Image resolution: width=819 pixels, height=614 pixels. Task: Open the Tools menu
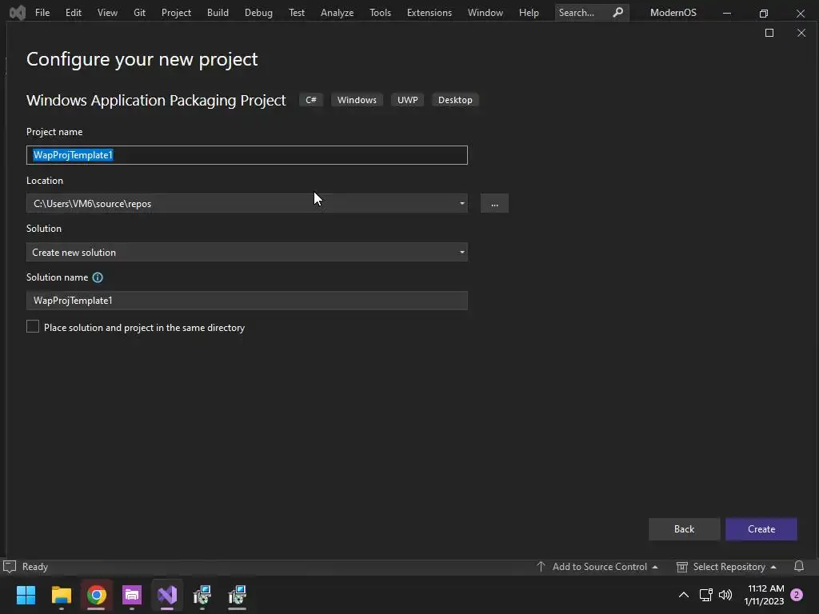pos(380,13)
